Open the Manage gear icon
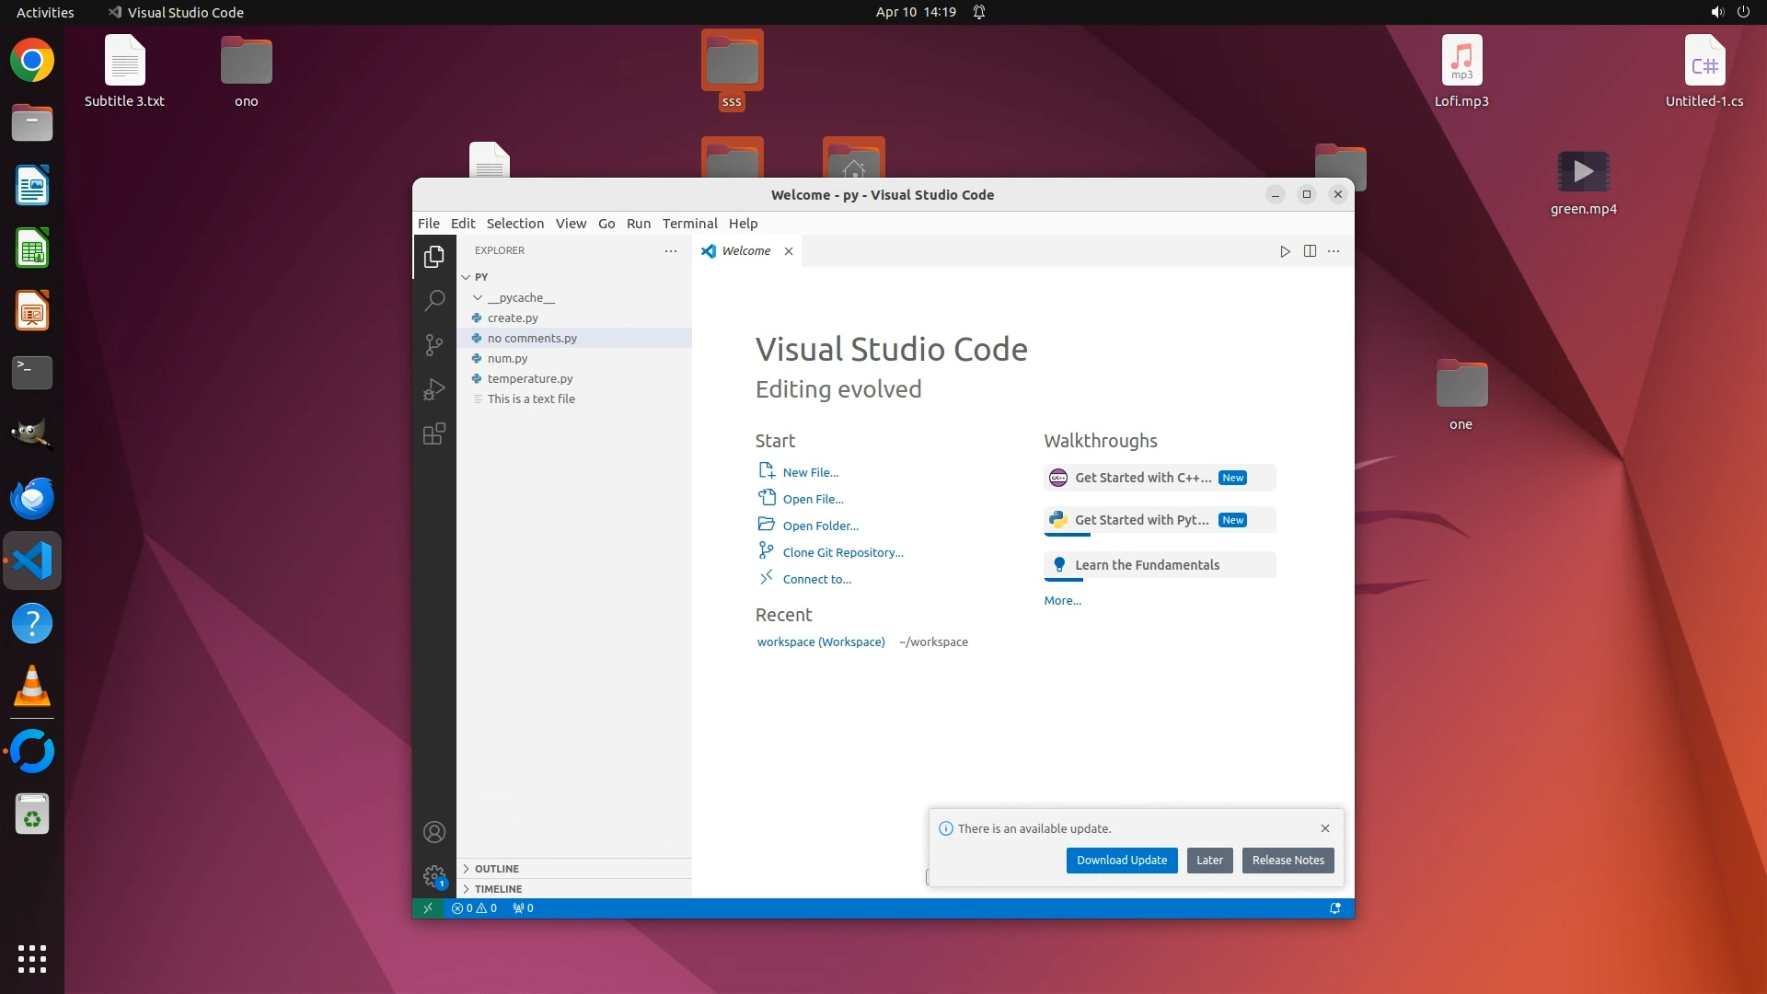Viewport: 1767px width, 994px height. pos(434,876)
